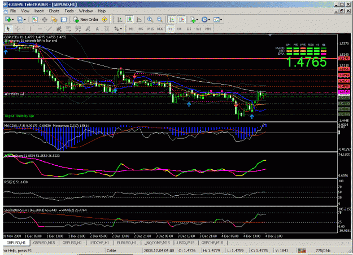353x255 pixels.
Task: Select the crosshair tool
Action: (18, 29)
